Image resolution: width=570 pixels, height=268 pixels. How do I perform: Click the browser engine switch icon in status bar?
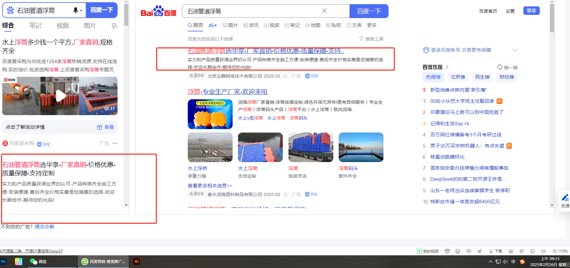(x=522, y=251)
